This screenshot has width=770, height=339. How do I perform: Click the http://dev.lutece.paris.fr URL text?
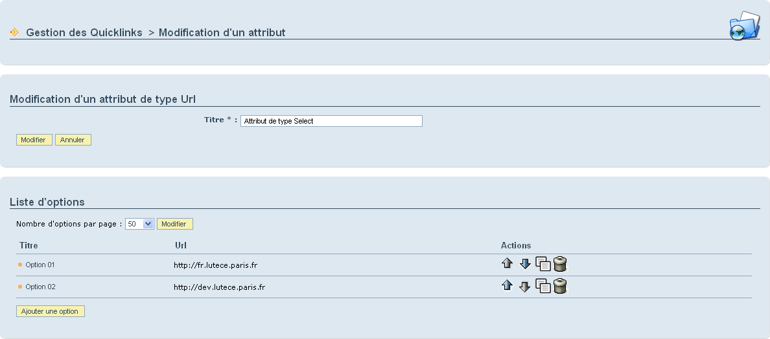tap(220, 287)
